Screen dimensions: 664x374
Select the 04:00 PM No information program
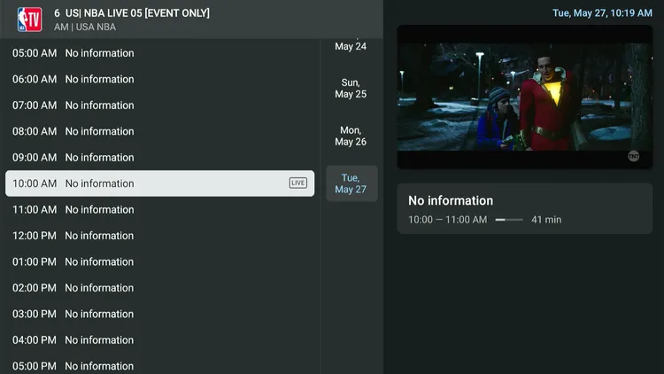point(159,340)
